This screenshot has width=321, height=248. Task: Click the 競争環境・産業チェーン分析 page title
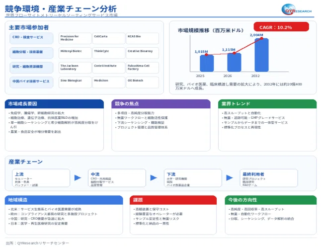61,9
